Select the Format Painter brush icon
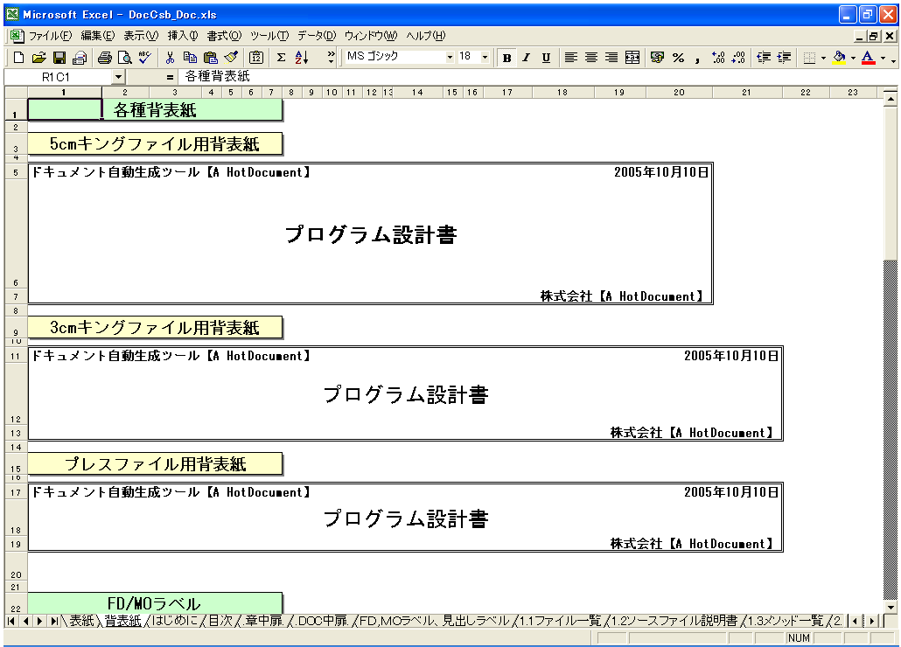The height and width of the screenshot is (647, 901). [231, 58]
